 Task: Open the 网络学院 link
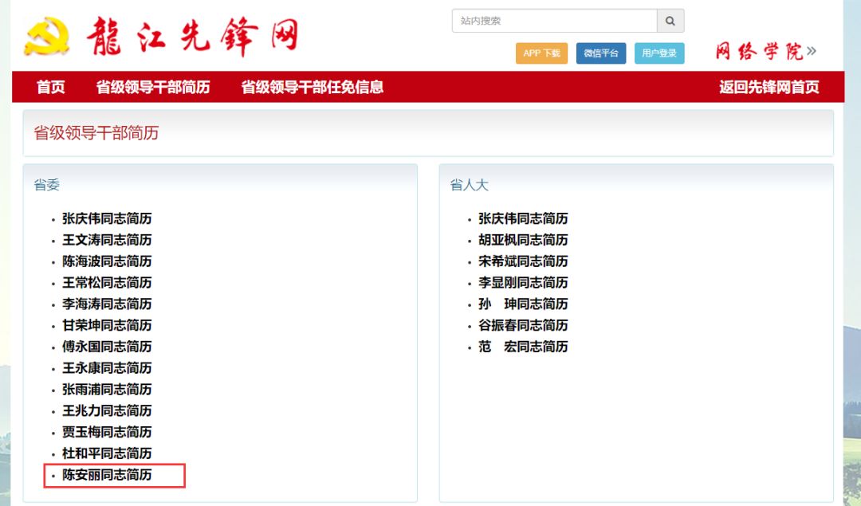click(x=765, y=53)
